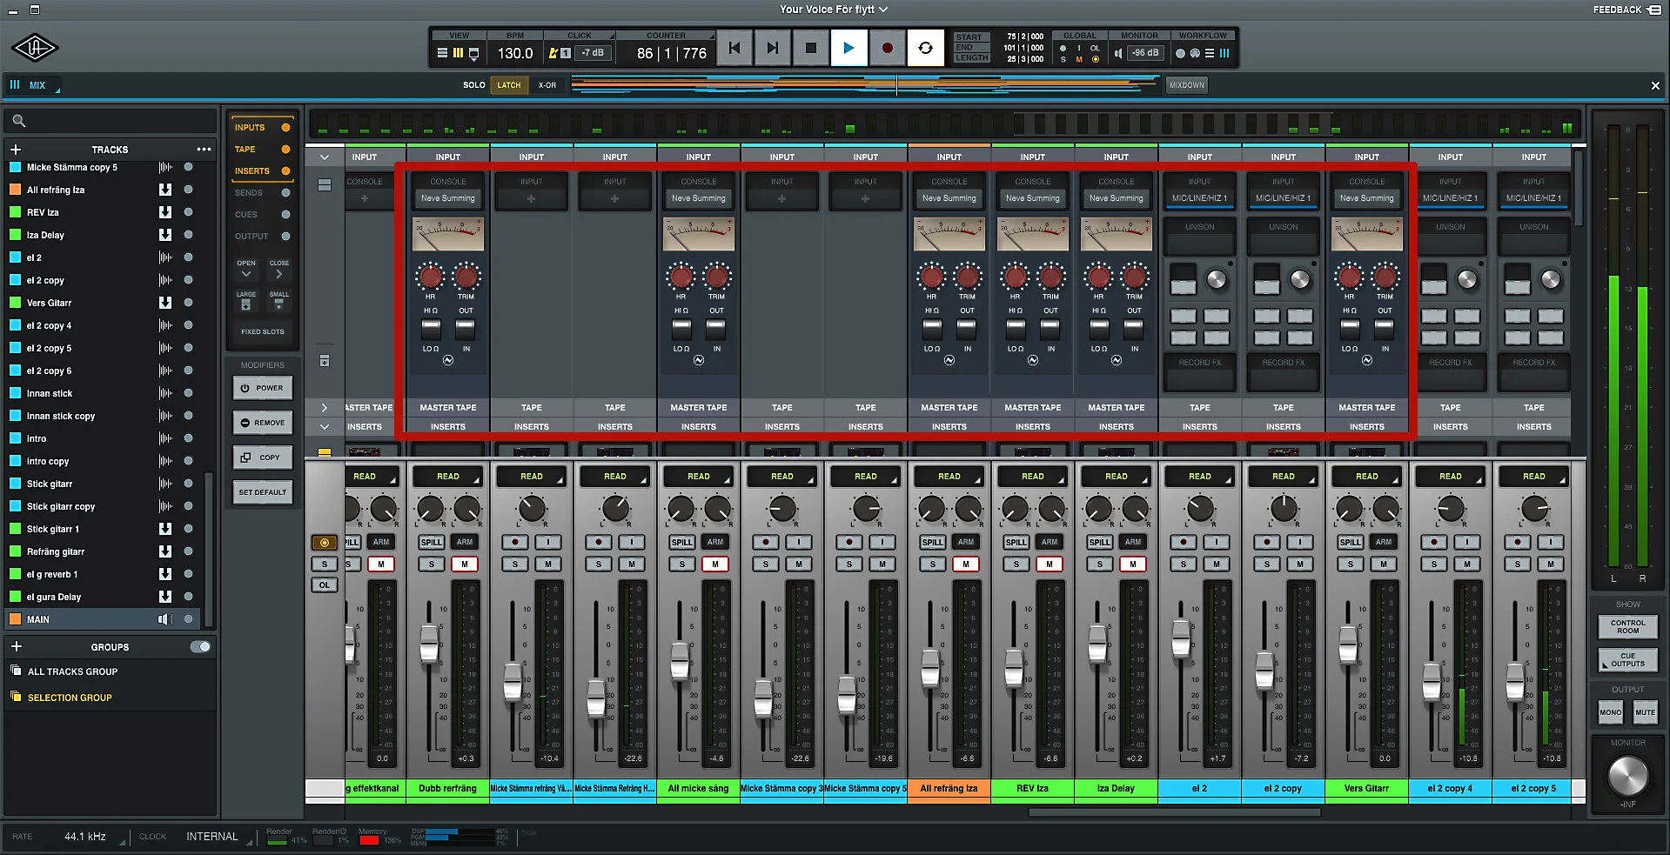Open the project title dropdown
The height and width of the screenshot is (855, 1670).
(834, 10)
